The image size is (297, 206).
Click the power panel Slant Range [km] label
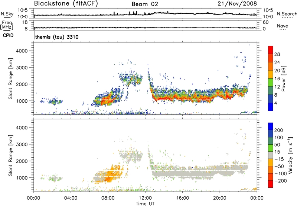click(10, 78)
